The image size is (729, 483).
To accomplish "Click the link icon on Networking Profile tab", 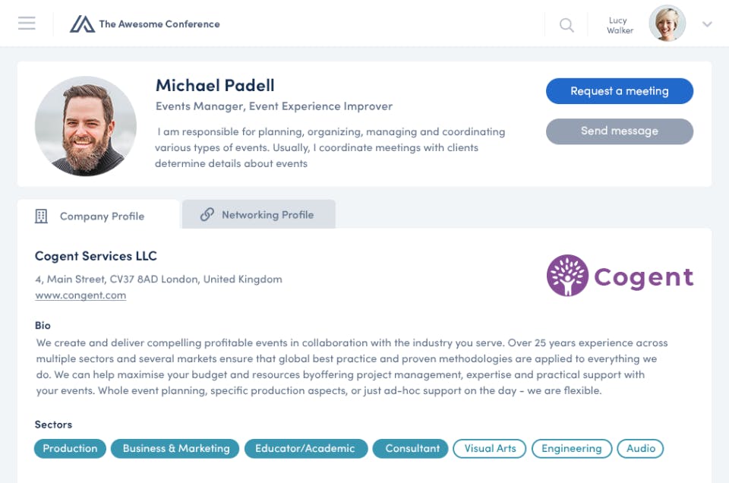I will [207, 215].
